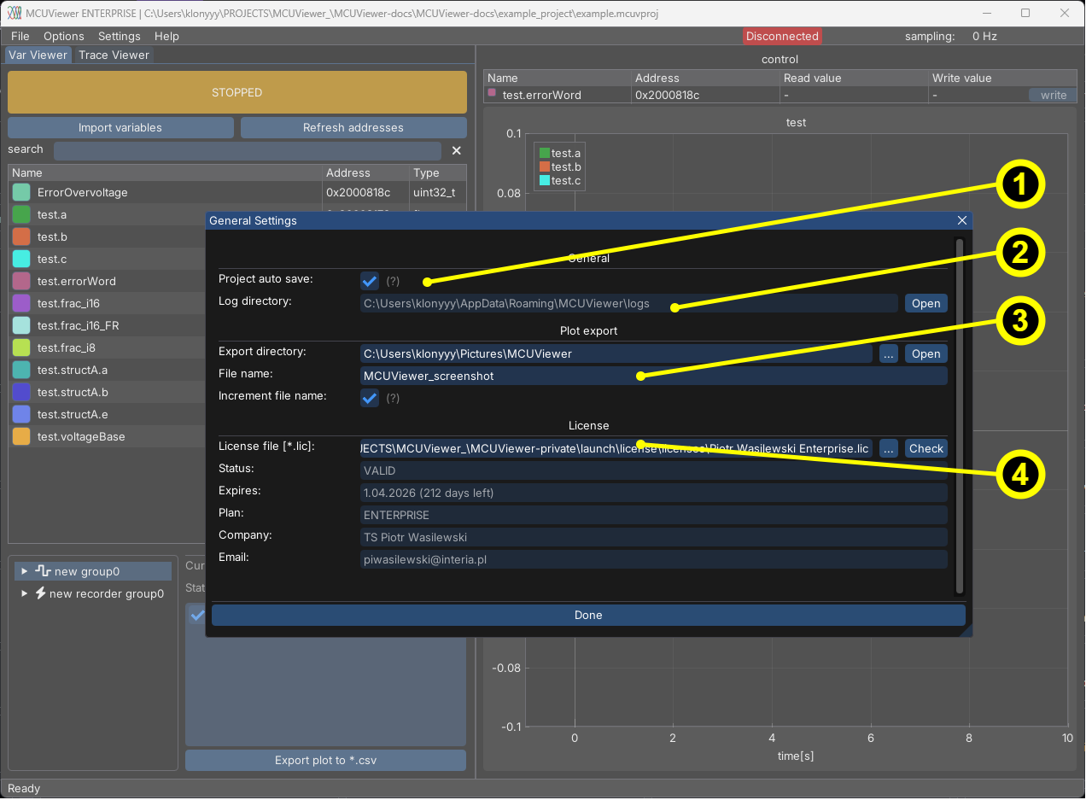The width and height of the screenshot is (1086, 800).
Task: Switch to the Trace Viewer tab
Action: point(114,55)
